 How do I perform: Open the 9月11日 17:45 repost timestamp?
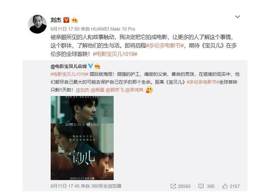tap(65, 186)
